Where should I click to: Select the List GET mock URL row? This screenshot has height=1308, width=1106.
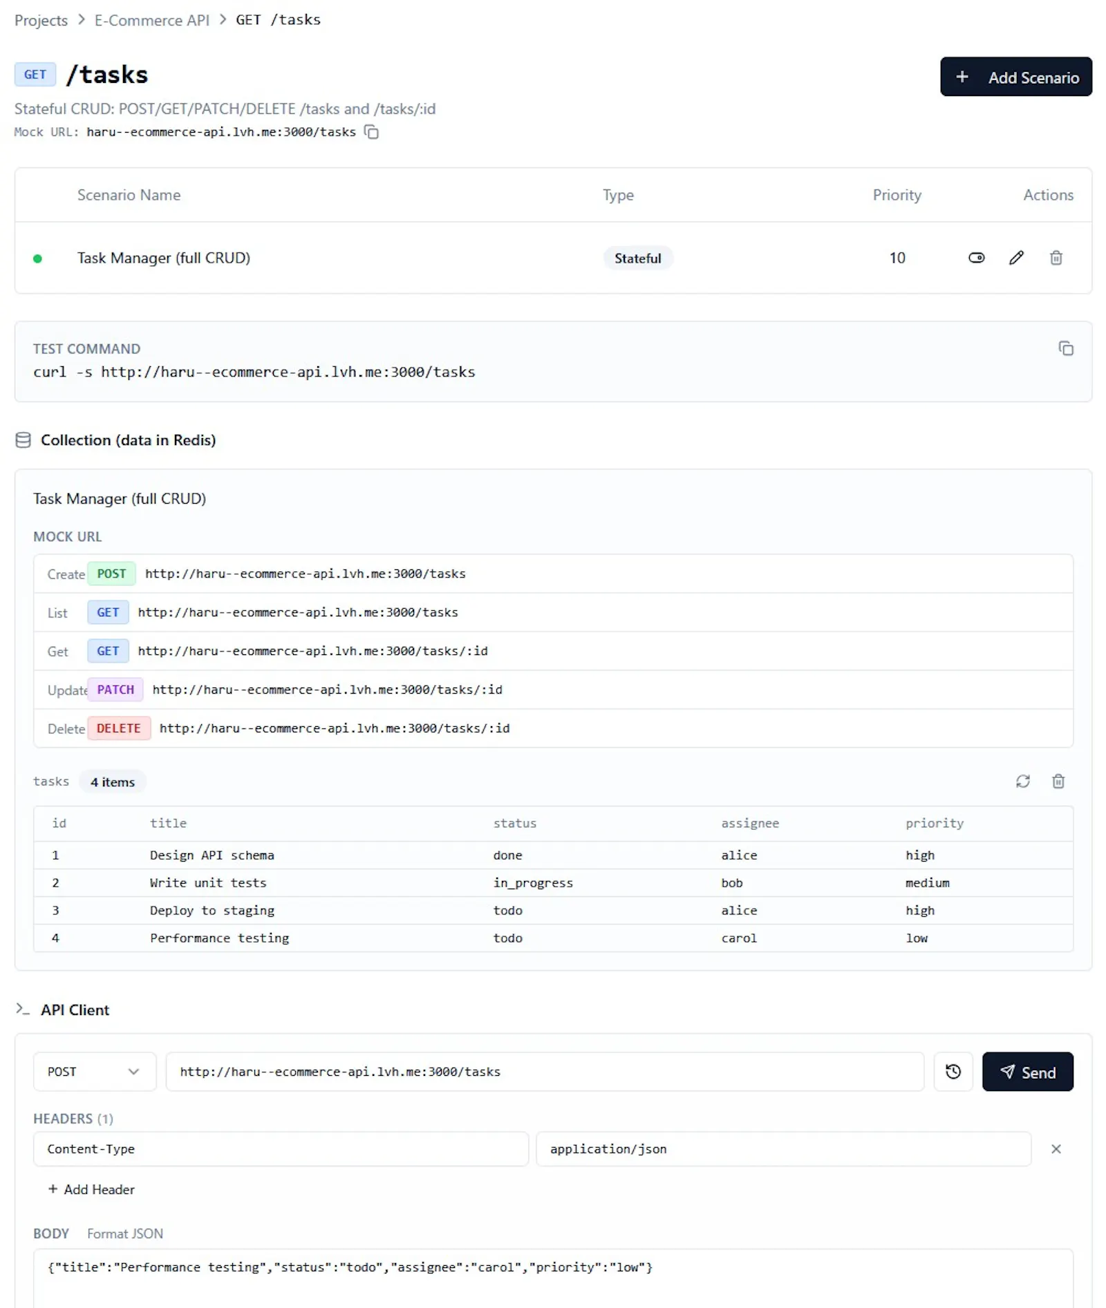click(x=553, y=612)
